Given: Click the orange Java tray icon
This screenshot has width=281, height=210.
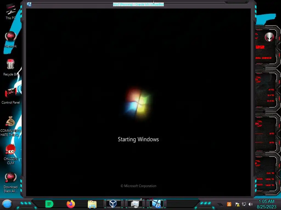Looking at the screenshot, I should tap(229, 204).
